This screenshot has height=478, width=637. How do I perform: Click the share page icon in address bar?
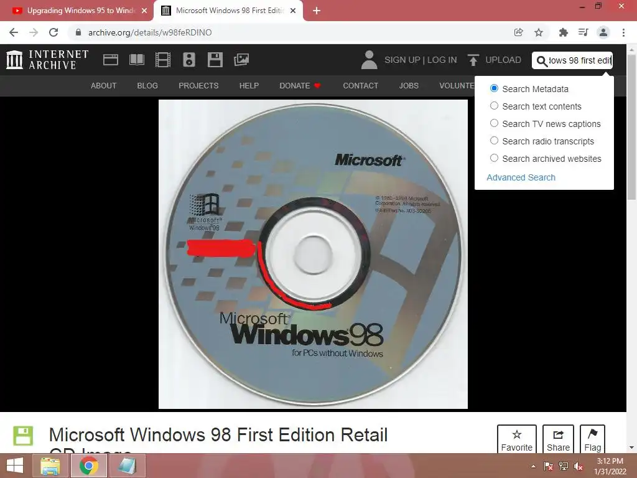[x=518, y=32]
